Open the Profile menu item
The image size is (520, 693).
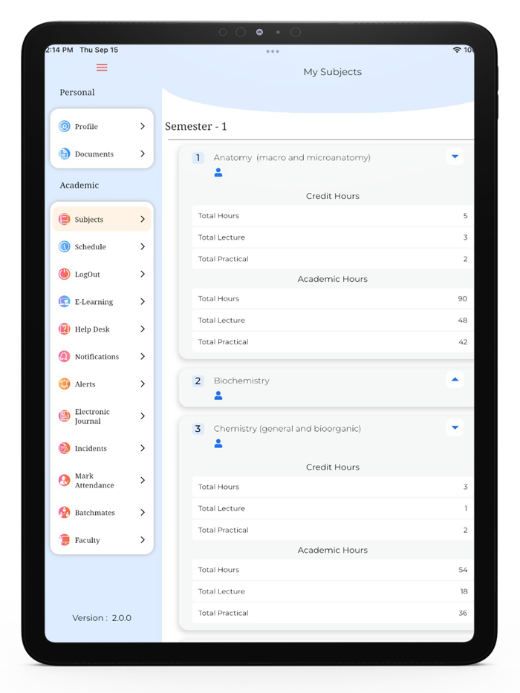[102, 126]
